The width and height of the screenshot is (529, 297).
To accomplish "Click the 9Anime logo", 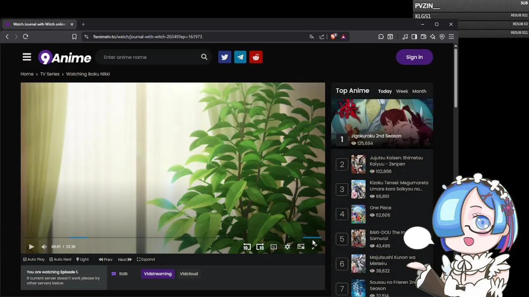I will coord(65,57).
